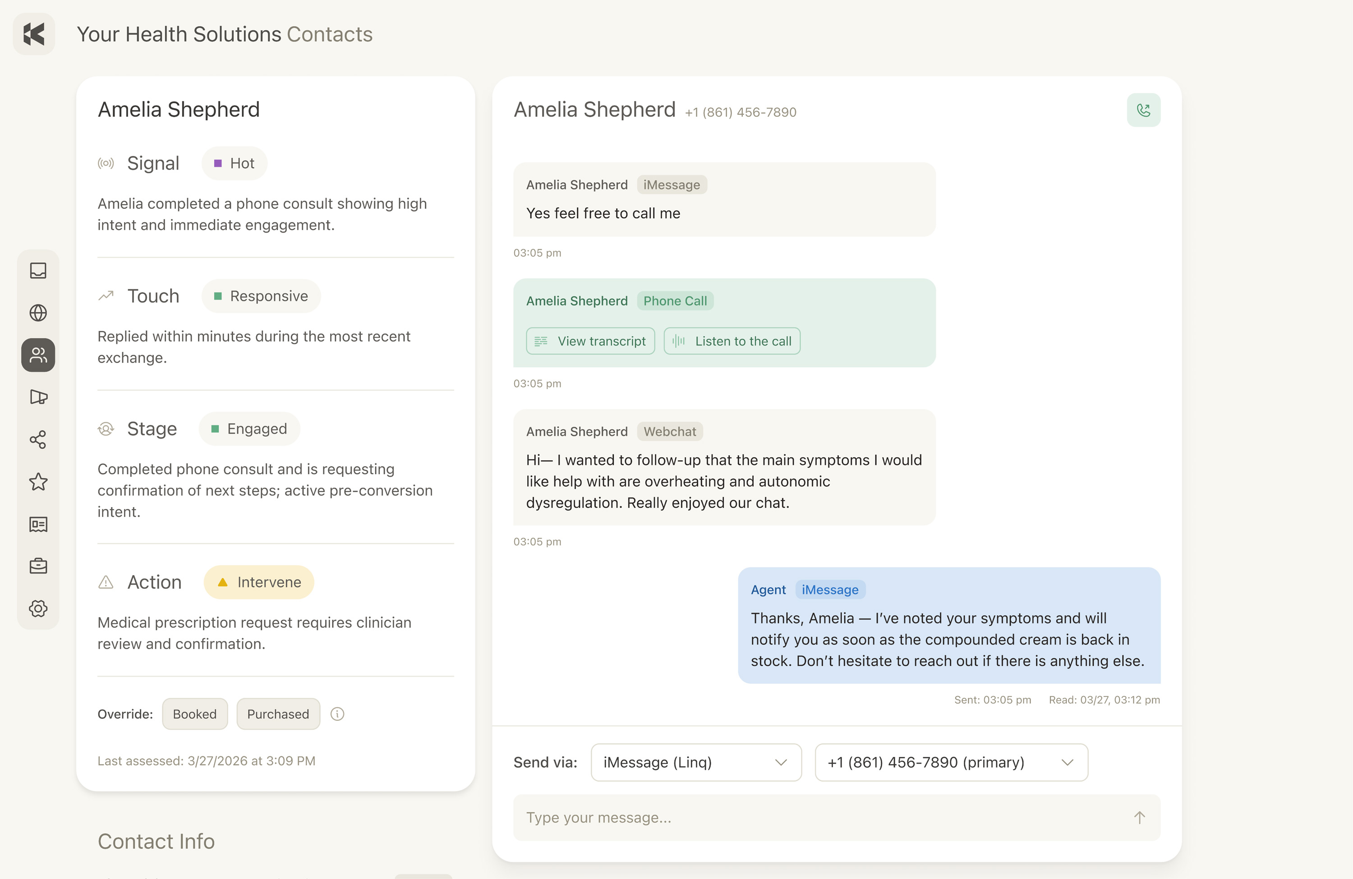
Task: Open the megaphone campaigns sidebar icon
Action: click(x=38, y=397)
